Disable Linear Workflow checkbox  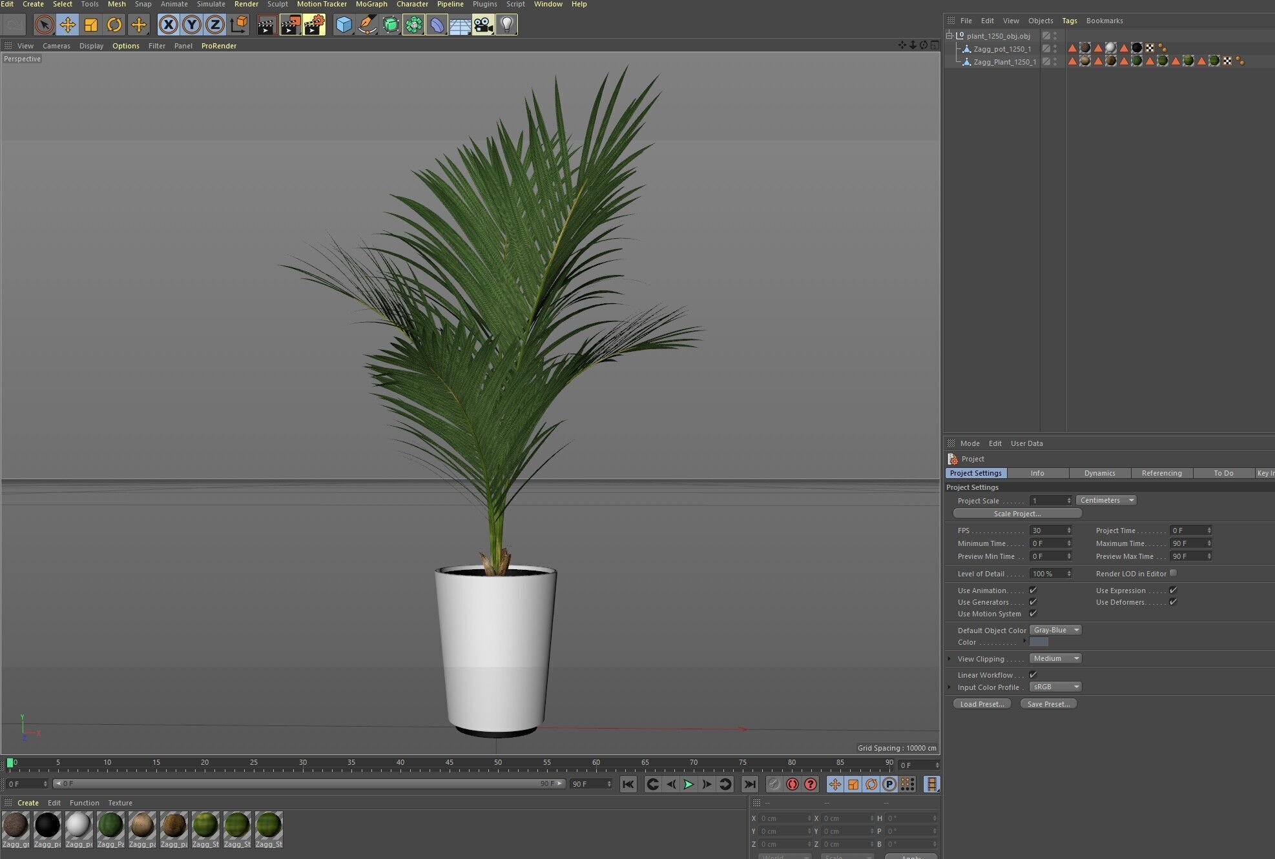(x=1033, y=674)
